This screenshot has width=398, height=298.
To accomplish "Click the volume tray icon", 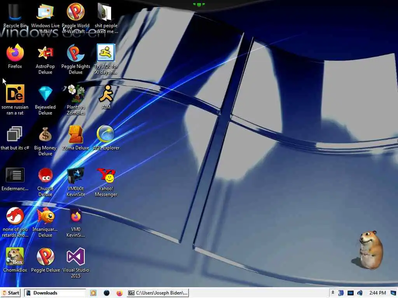I will [360, 293].
